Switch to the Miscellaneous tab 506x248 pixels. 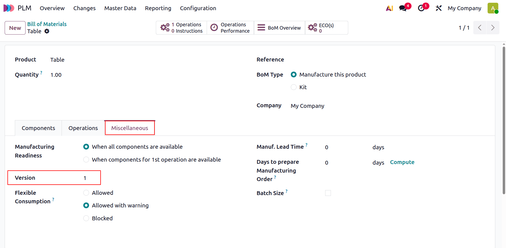(x=130, y=128)
